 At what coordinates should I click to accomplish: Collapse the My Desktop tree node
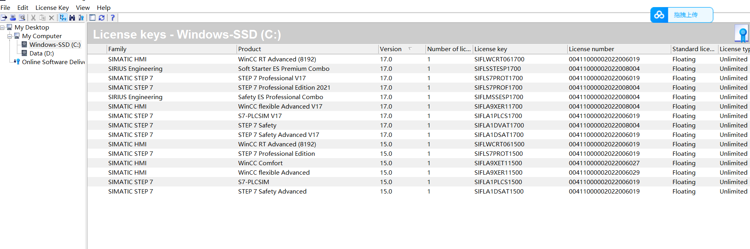[x=2, y=28]
